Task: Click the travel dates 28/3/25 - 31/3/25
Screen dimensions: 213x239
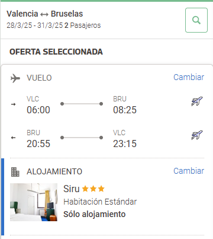Action: 34,26
